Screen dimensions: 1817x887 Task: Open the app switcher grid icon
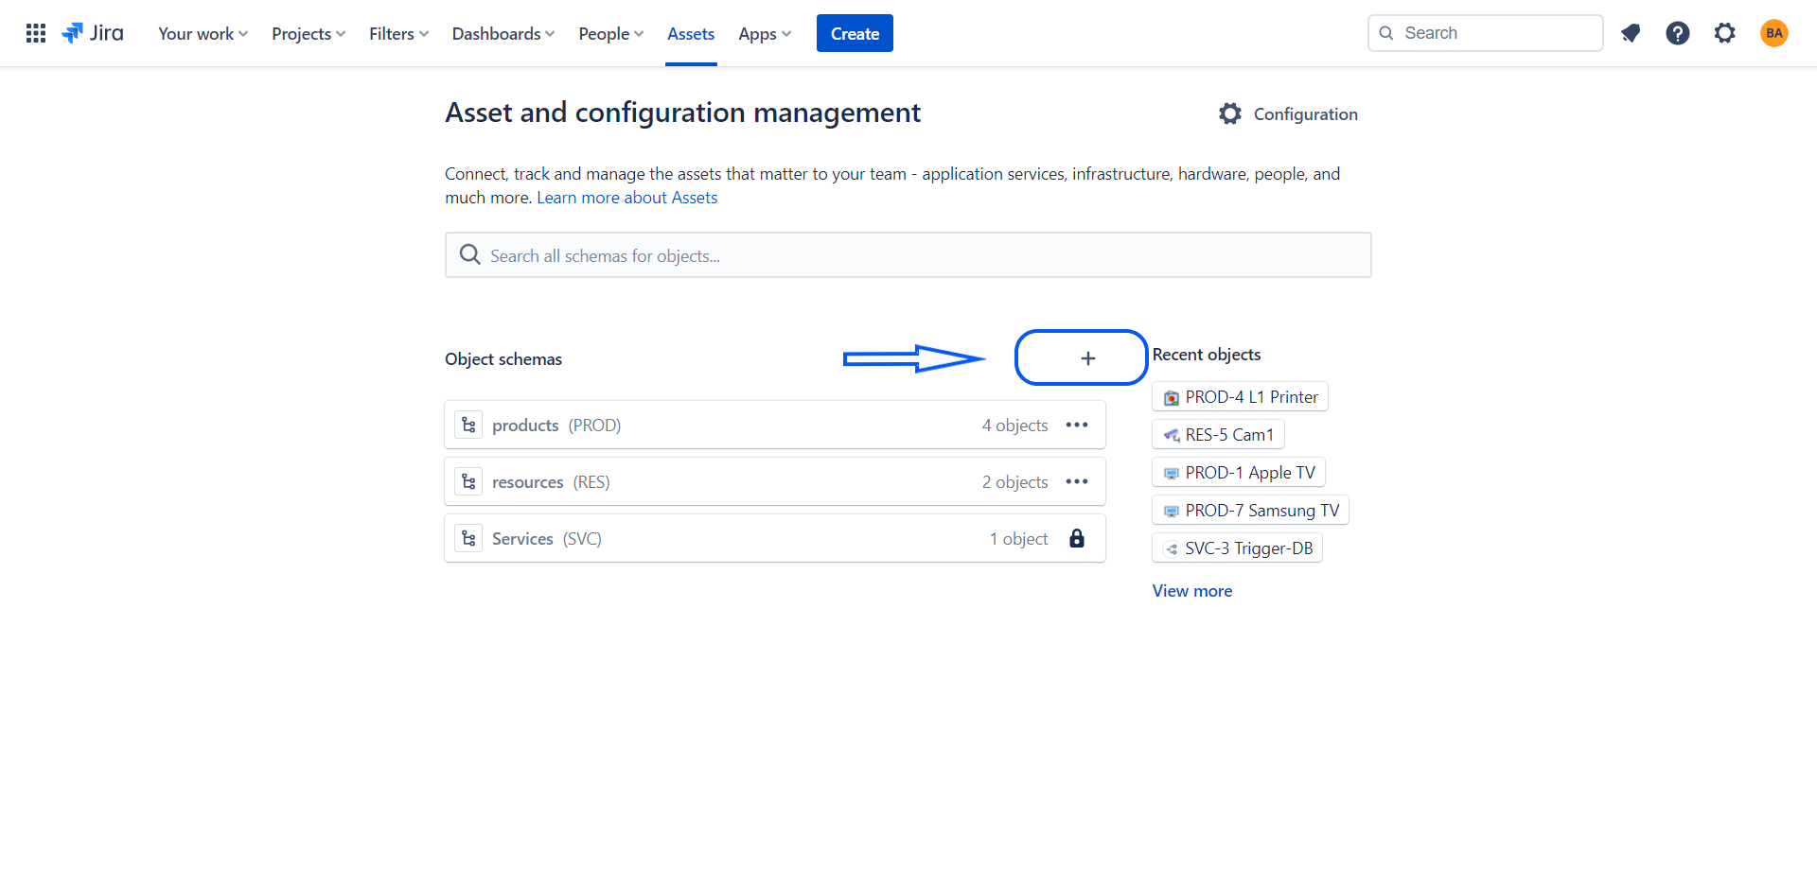point(36,33)
